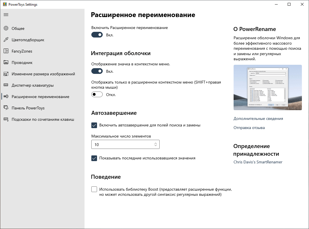Enable extended context menu only switch
Image resolution: width=309 pixels, height=229 pixels.
tap(97, 94)
